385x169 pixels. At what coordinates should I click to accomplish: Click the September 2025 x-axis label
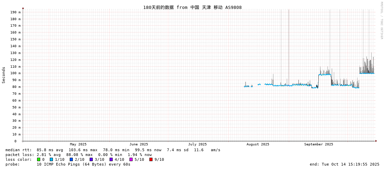point(318,144)
